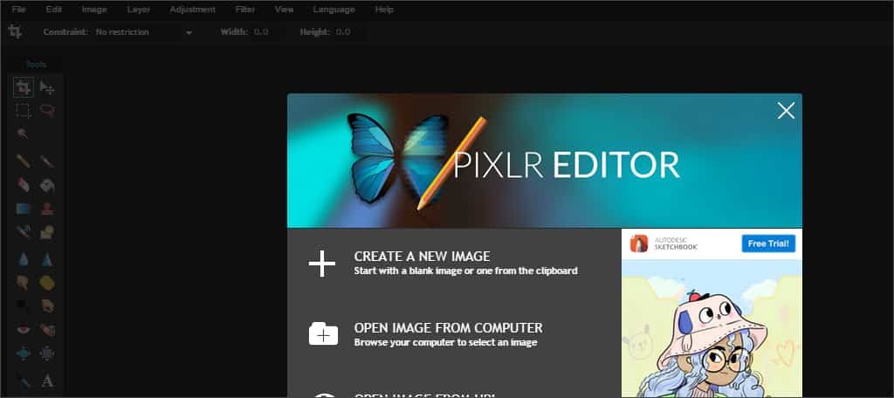Select the Pencil tool
The width and height of the screenshot is (894, 398).
coord(24,161)
